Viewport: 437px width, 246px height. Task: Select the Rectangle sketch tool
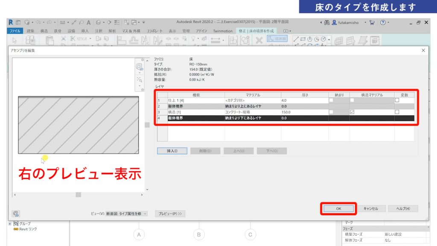pyautogui.click(x=303, y=39)
